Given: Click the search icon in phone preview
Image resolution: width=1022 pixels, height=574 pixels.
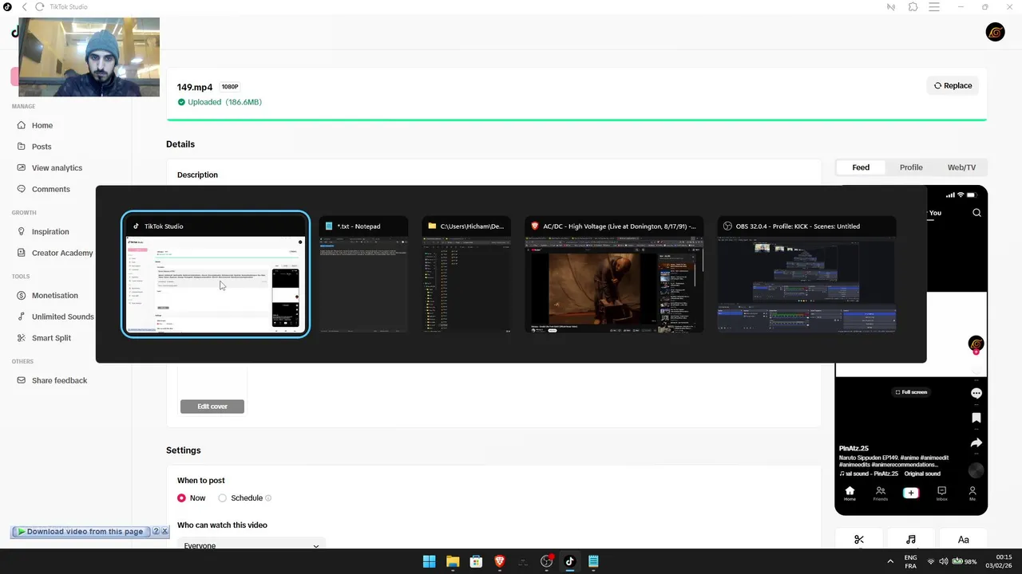Looking at the screenshot, I should tap(976, 213).
